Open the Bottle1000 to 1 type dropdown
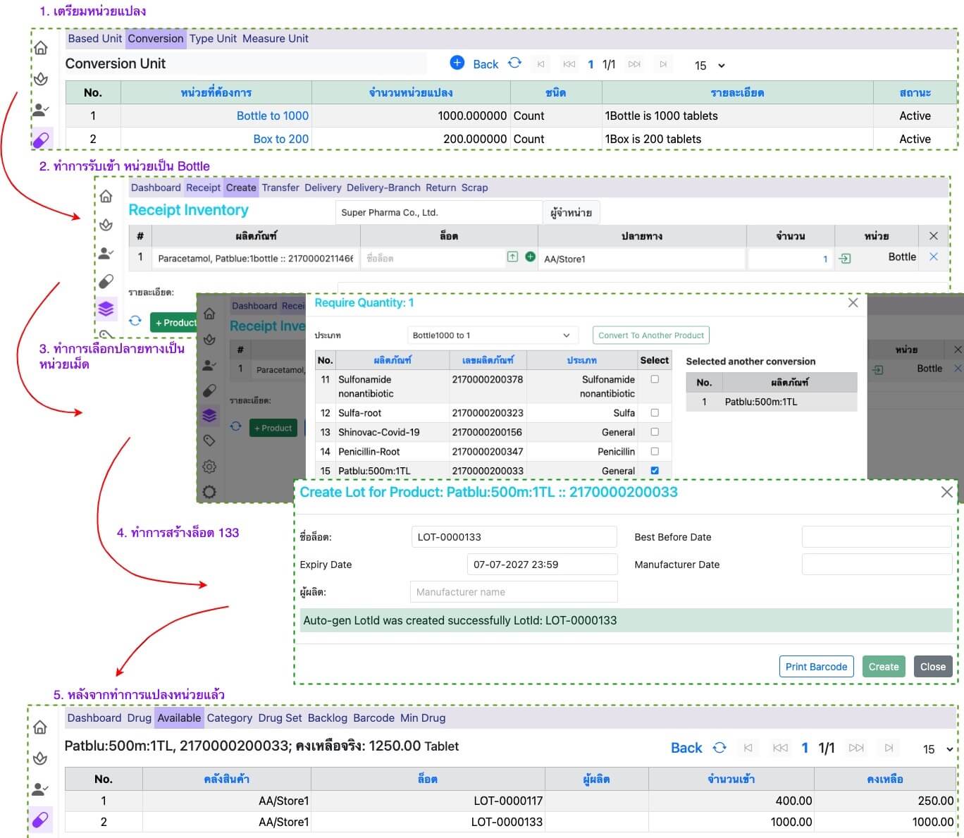 pyautogui.click(x=491, y=335)
